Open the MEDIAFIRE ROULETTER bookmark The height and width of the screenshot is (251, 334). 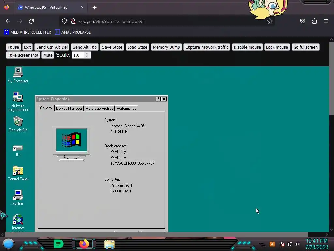click(x=27, y=32)
